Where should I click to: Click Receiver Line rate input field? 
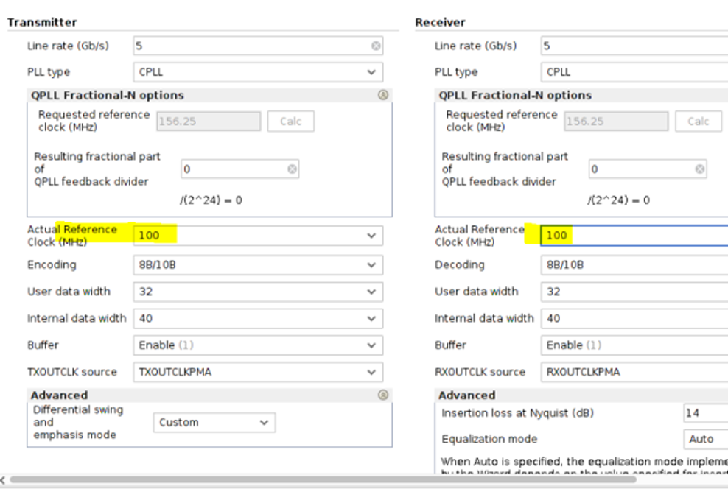634,46
